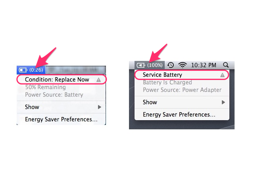Click Show submenu arrow in right menu
Screen dimensions: 254x191
coord(223,102)
